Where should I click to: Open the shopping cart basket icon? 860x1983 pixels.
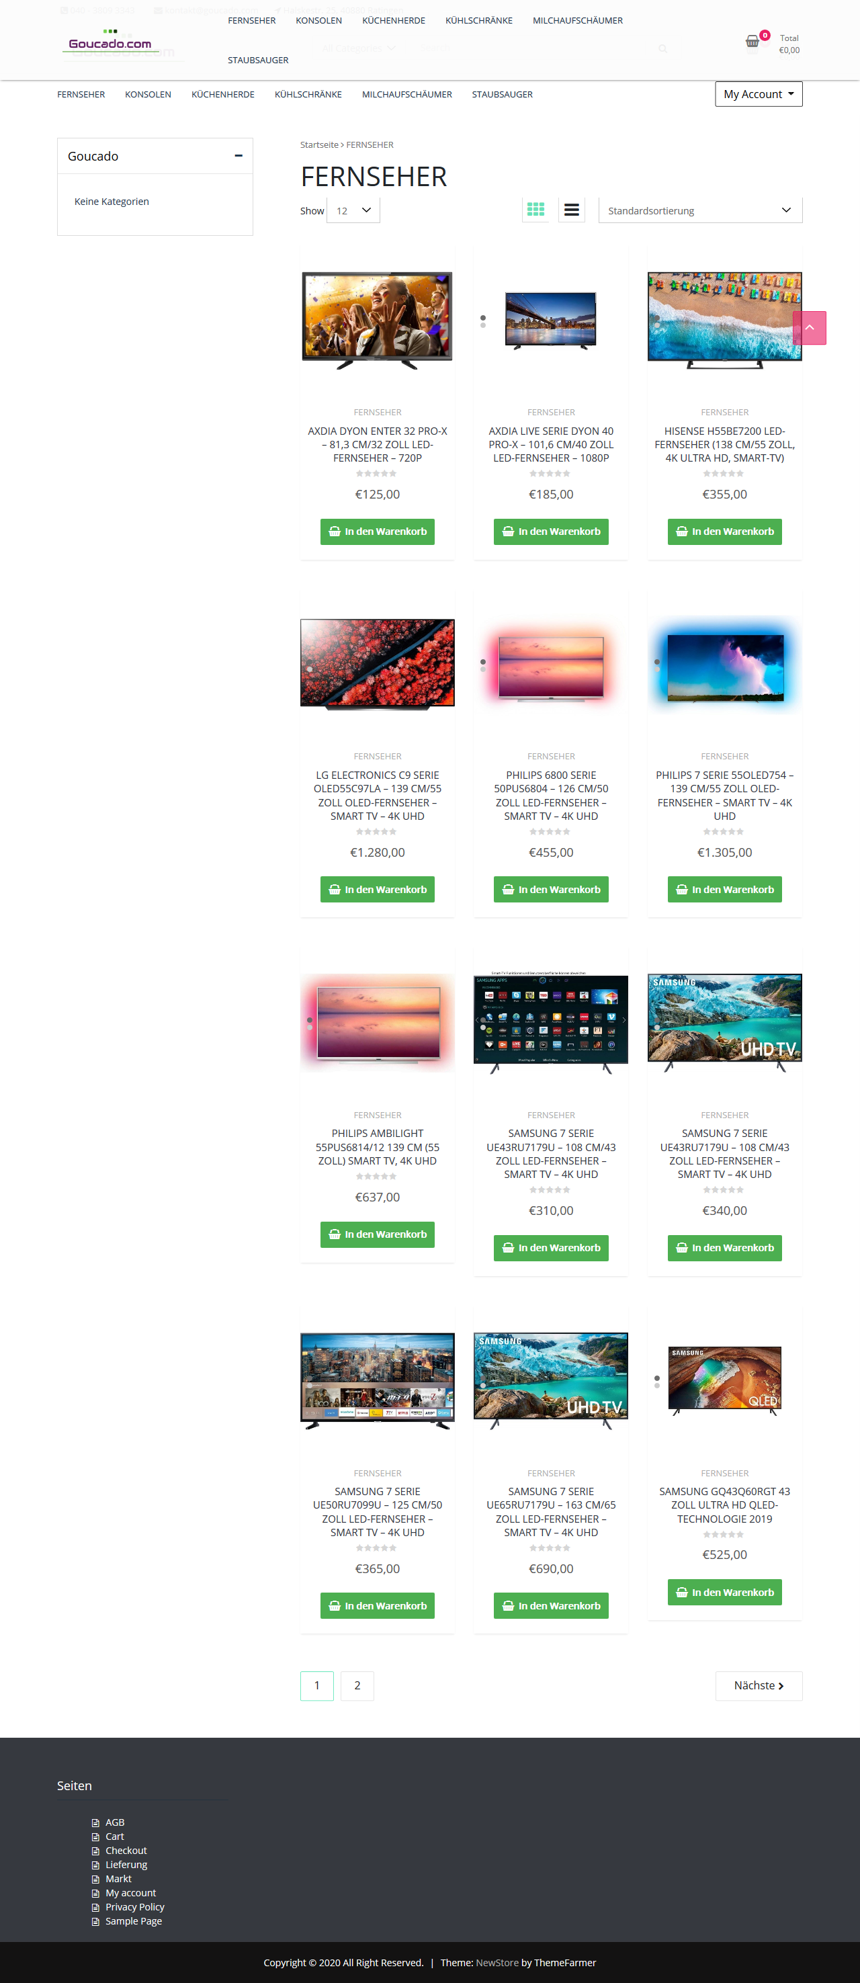click(x=752, y=42)
